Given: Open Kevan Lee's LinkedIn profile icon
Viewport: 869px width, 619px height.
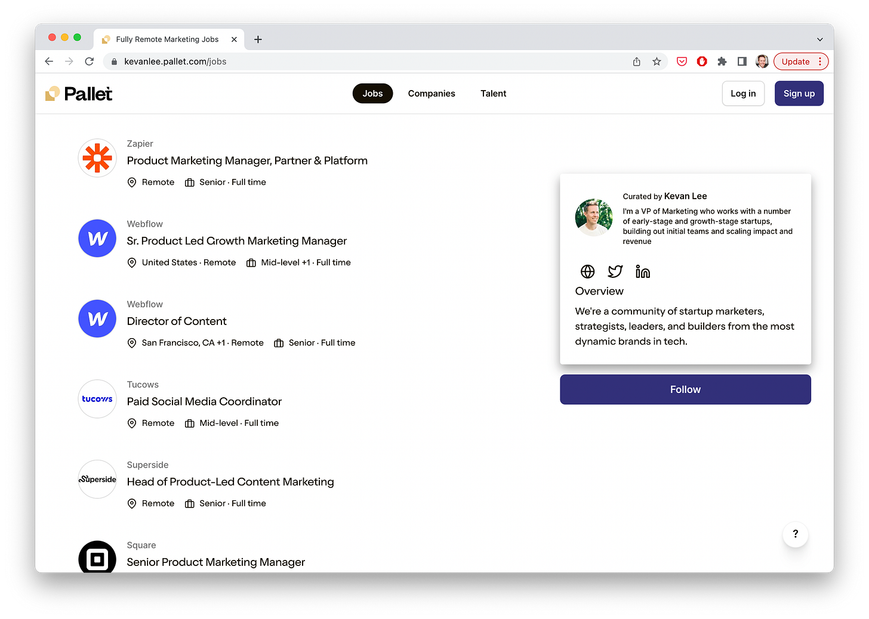Looking at the screenshot, I should [x=643, y=272].
